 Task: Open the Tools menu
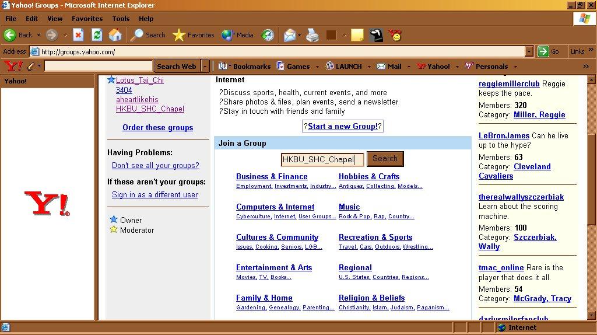121,18
